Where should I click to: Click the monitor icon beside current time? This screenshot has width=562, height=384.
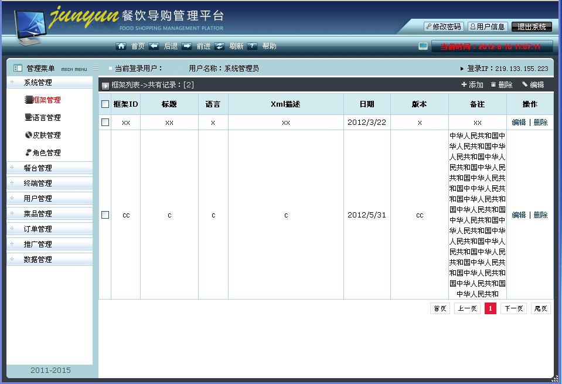(423, 46)
